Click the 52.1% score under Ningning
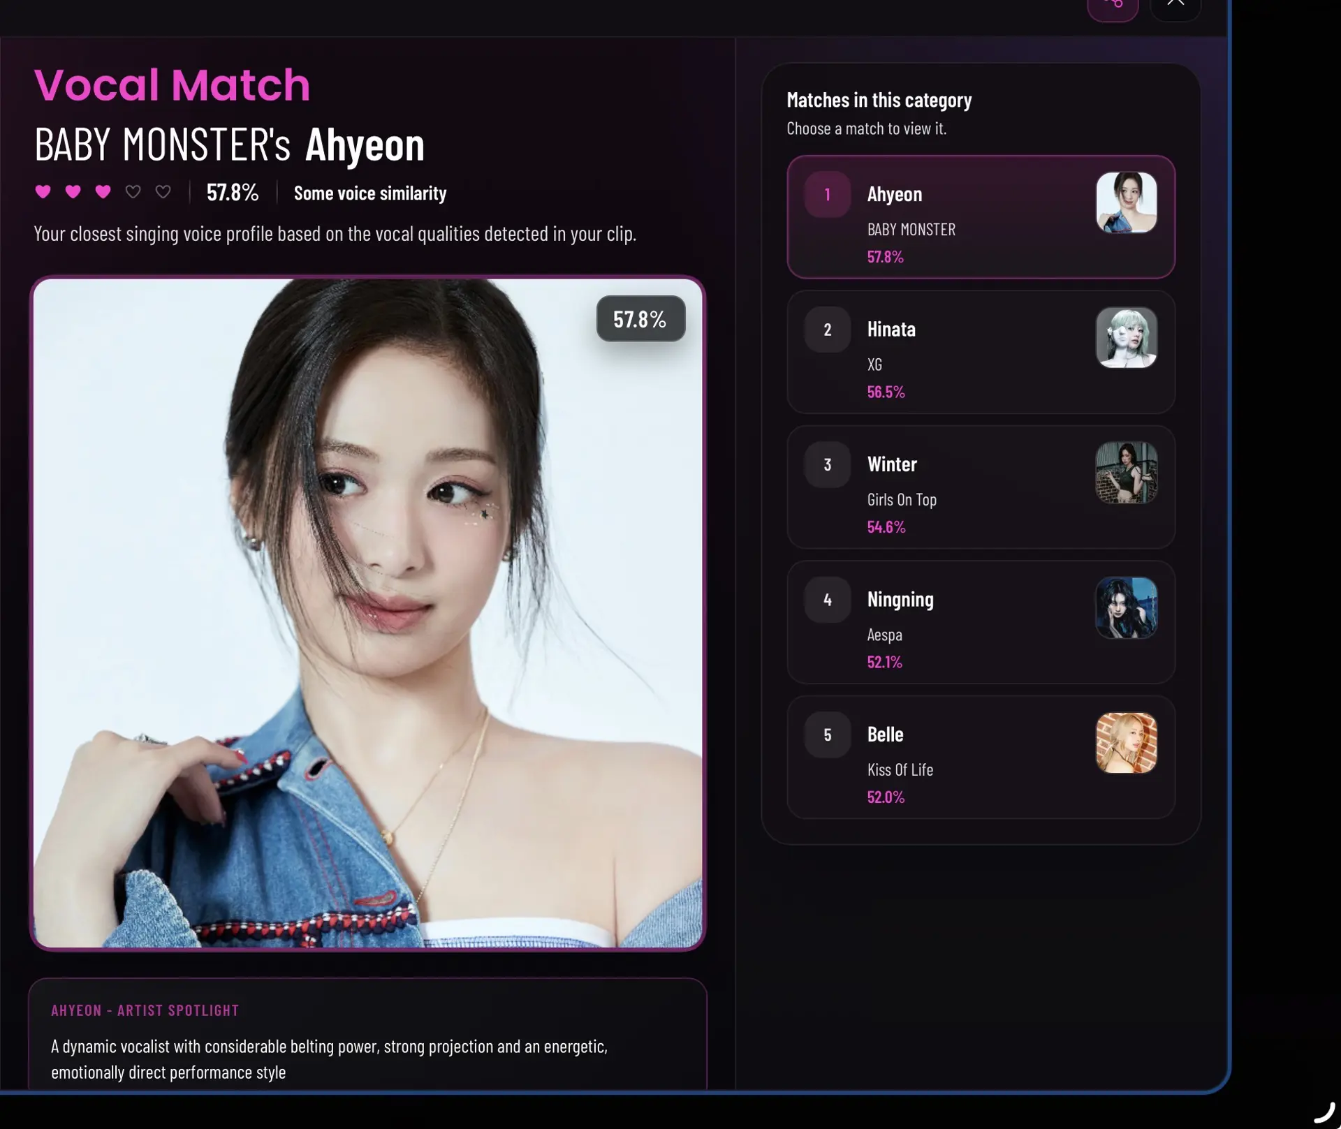The height and width of the screenshot is (1129, 1341). click(885, 662)
